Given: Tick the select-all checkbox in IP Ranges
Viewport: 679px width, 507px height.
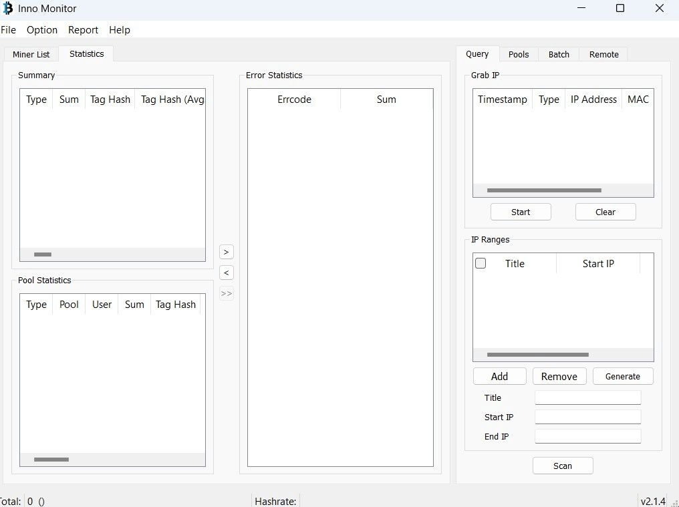Looking at the screenshot, I should [x=481, y=263].
